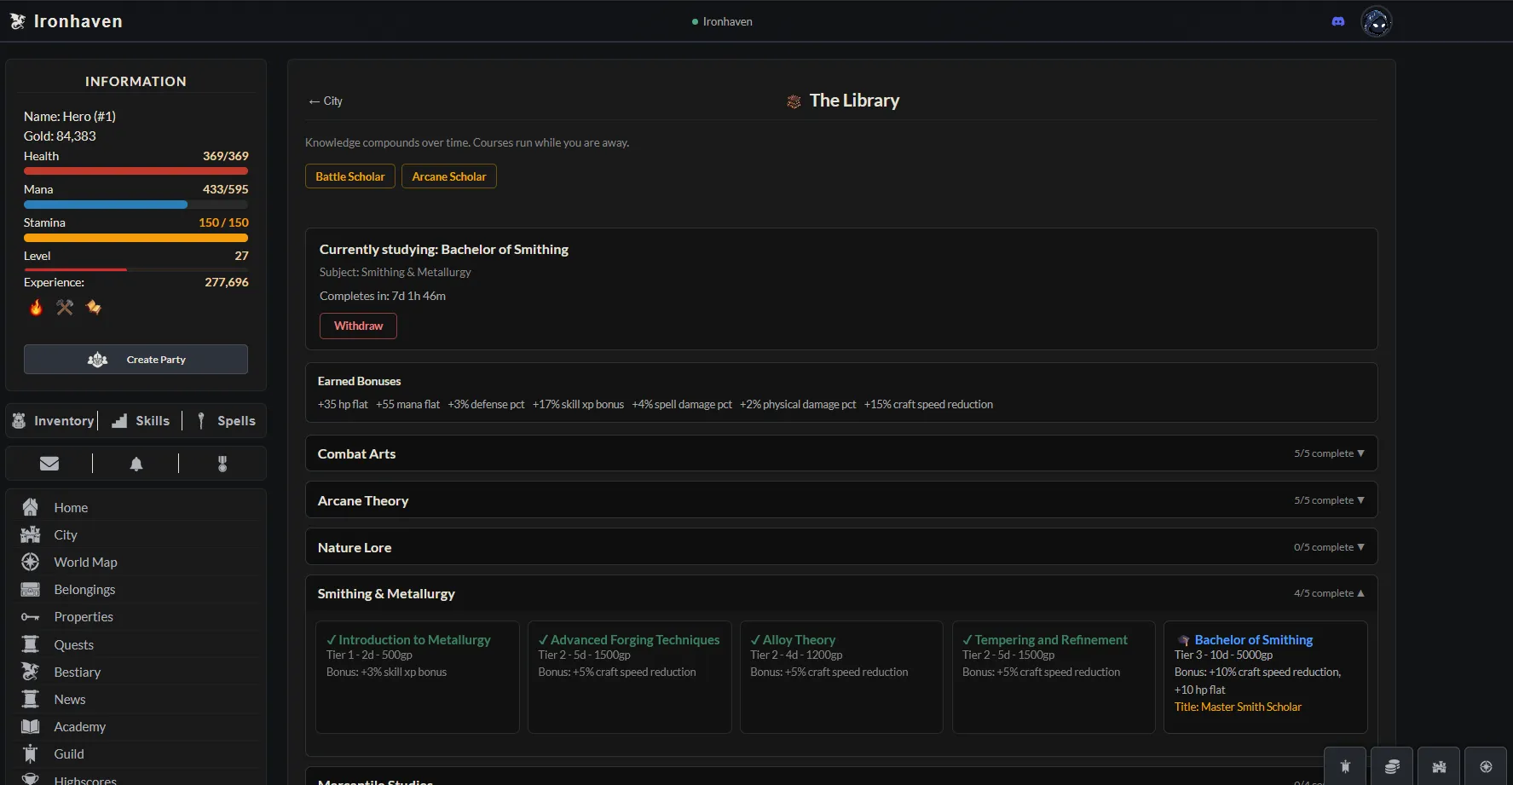
Task: Click the banner flag quick-access icon
Action: point(1345,766)
